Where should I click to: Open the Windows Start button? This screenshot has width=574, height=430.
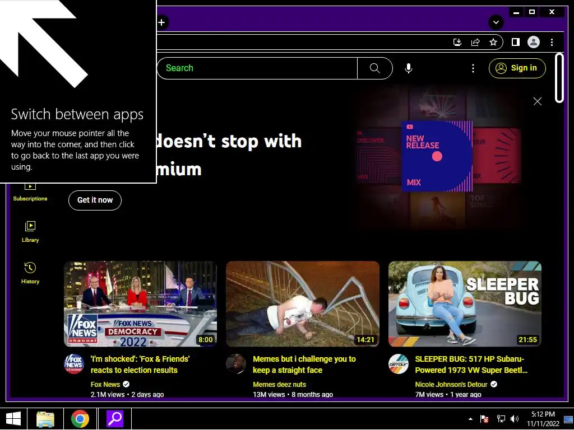[x=13, y=419]
